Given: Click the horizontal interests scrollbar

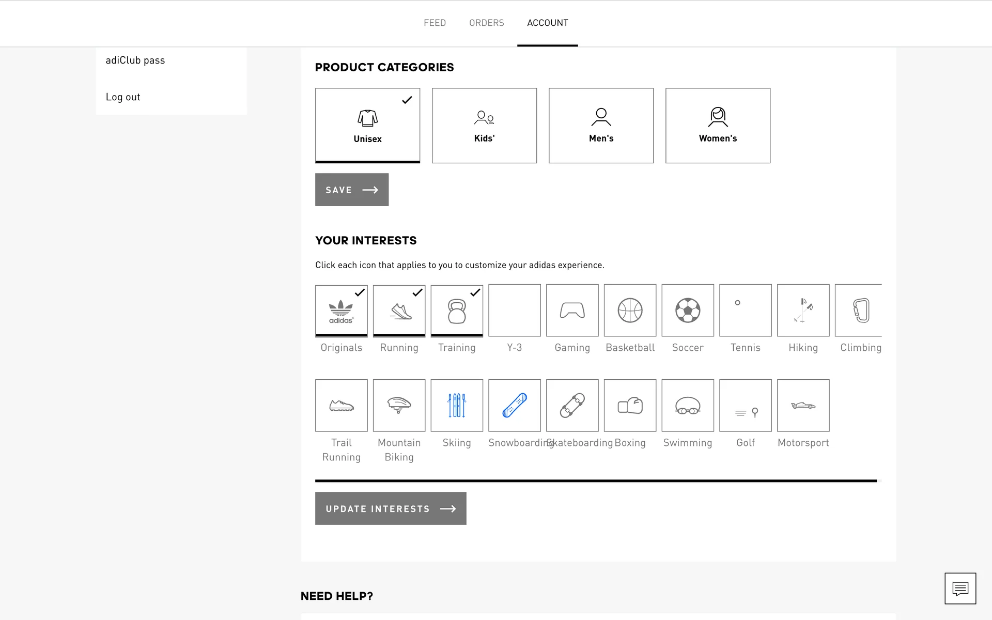Looking at the screenshot, I should point(595,481).
